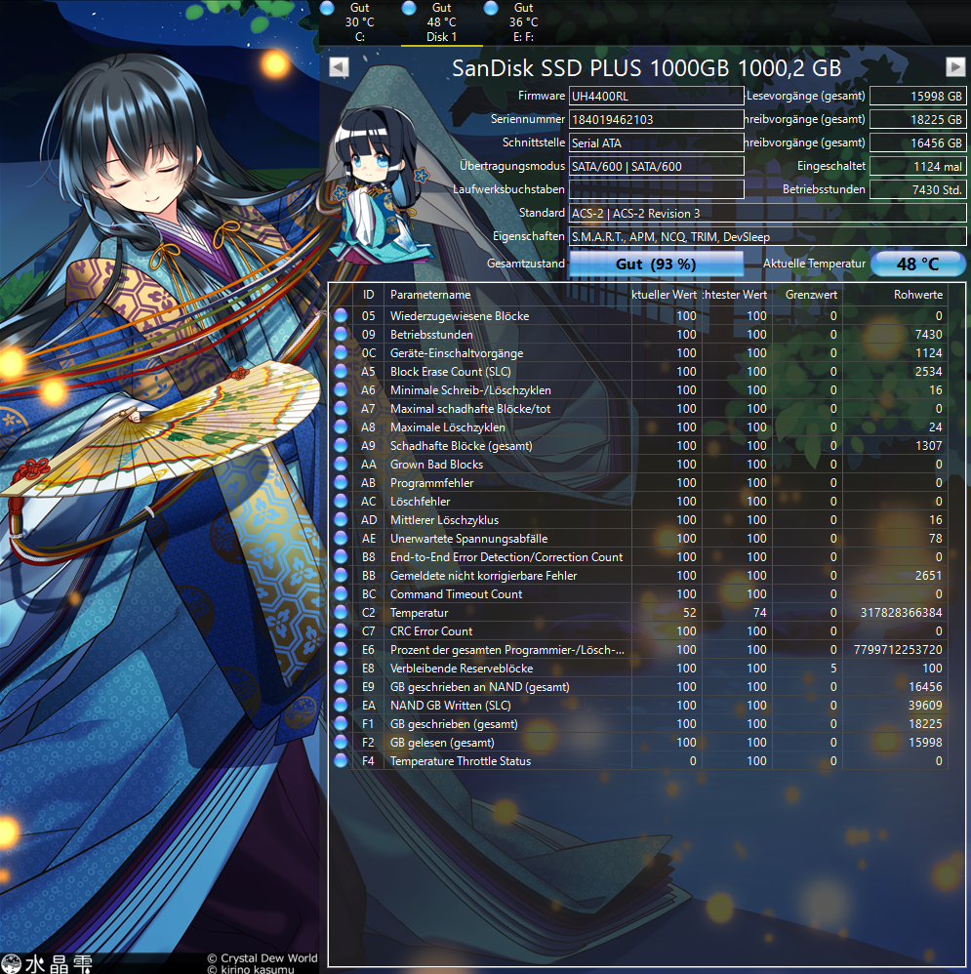Click the status orb for Maximale Löschzyklen

341,426
